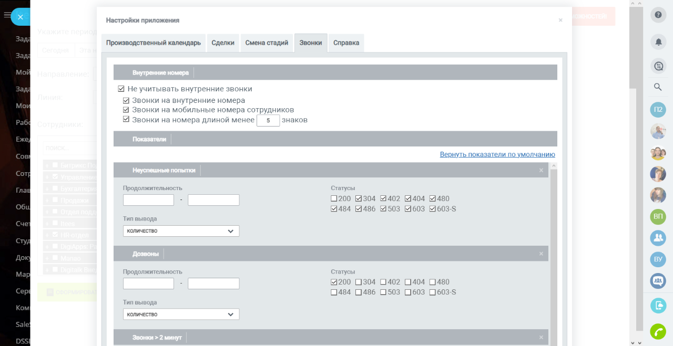Open Тип вывода dropdown in Дозвоны

pyautogui.click(x=181, y=314)
